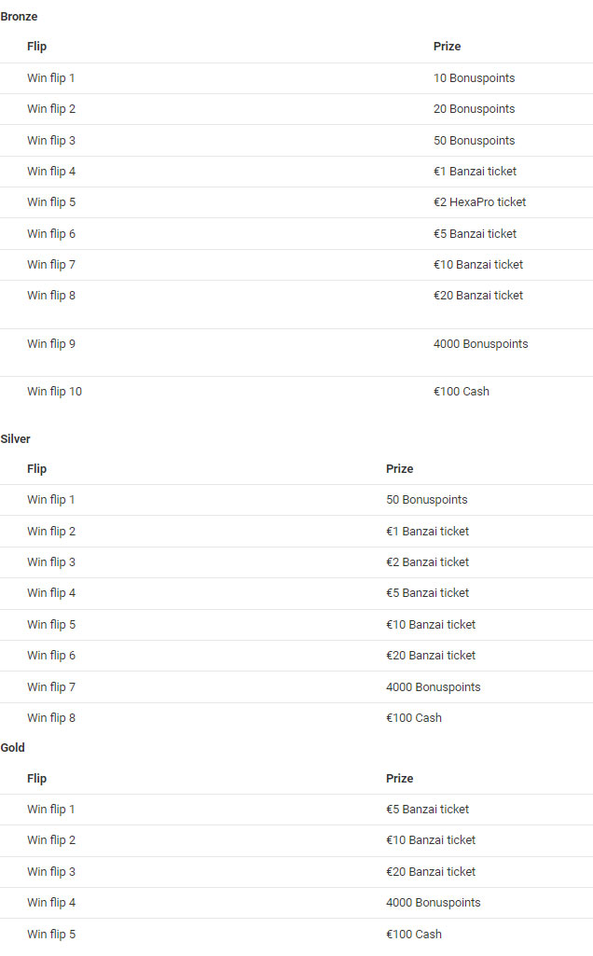Image resolution: width=593 pixels, height=956 pixels.
Task: Select Silver table's 50 Bonuspoints prize
Action: tap(426, 500)
